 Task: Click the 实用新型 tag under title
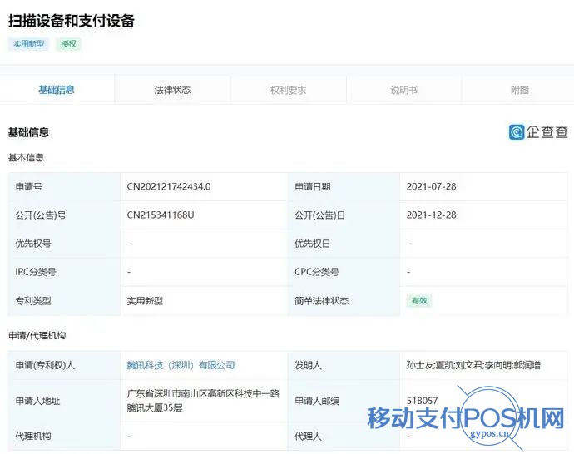(x=28, y=44)
